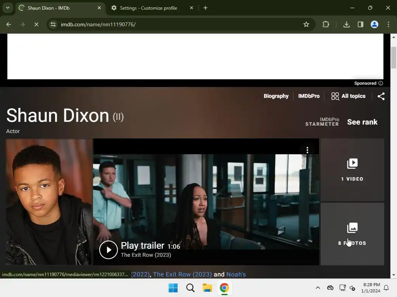Open the taskbar clock and date
The height and width of the screenshot is (297, 397).
(x=371, y=288)
